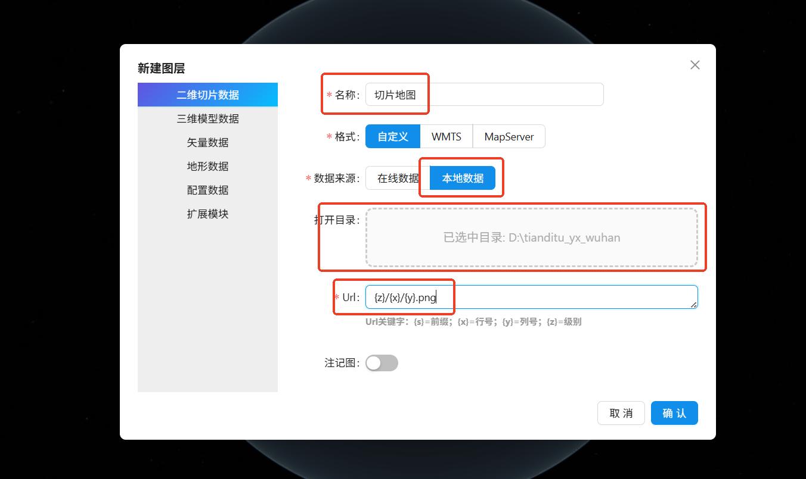Select the 扩展模块 category
This screenshot has width=806, height=479.
click(207, 214)
